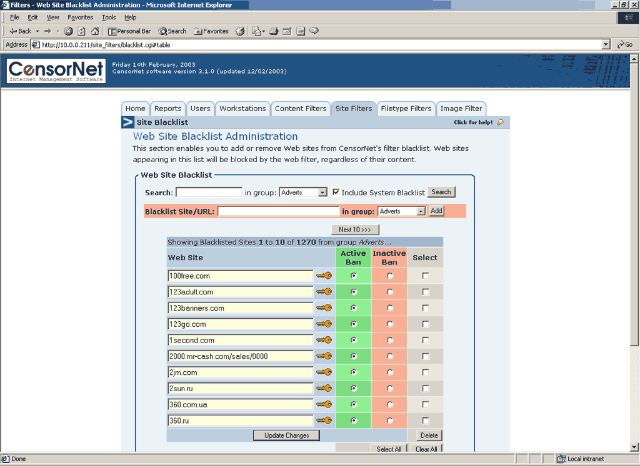Open Click for help icon
Screen dimensions: 640x466
[x=501, y=122]
